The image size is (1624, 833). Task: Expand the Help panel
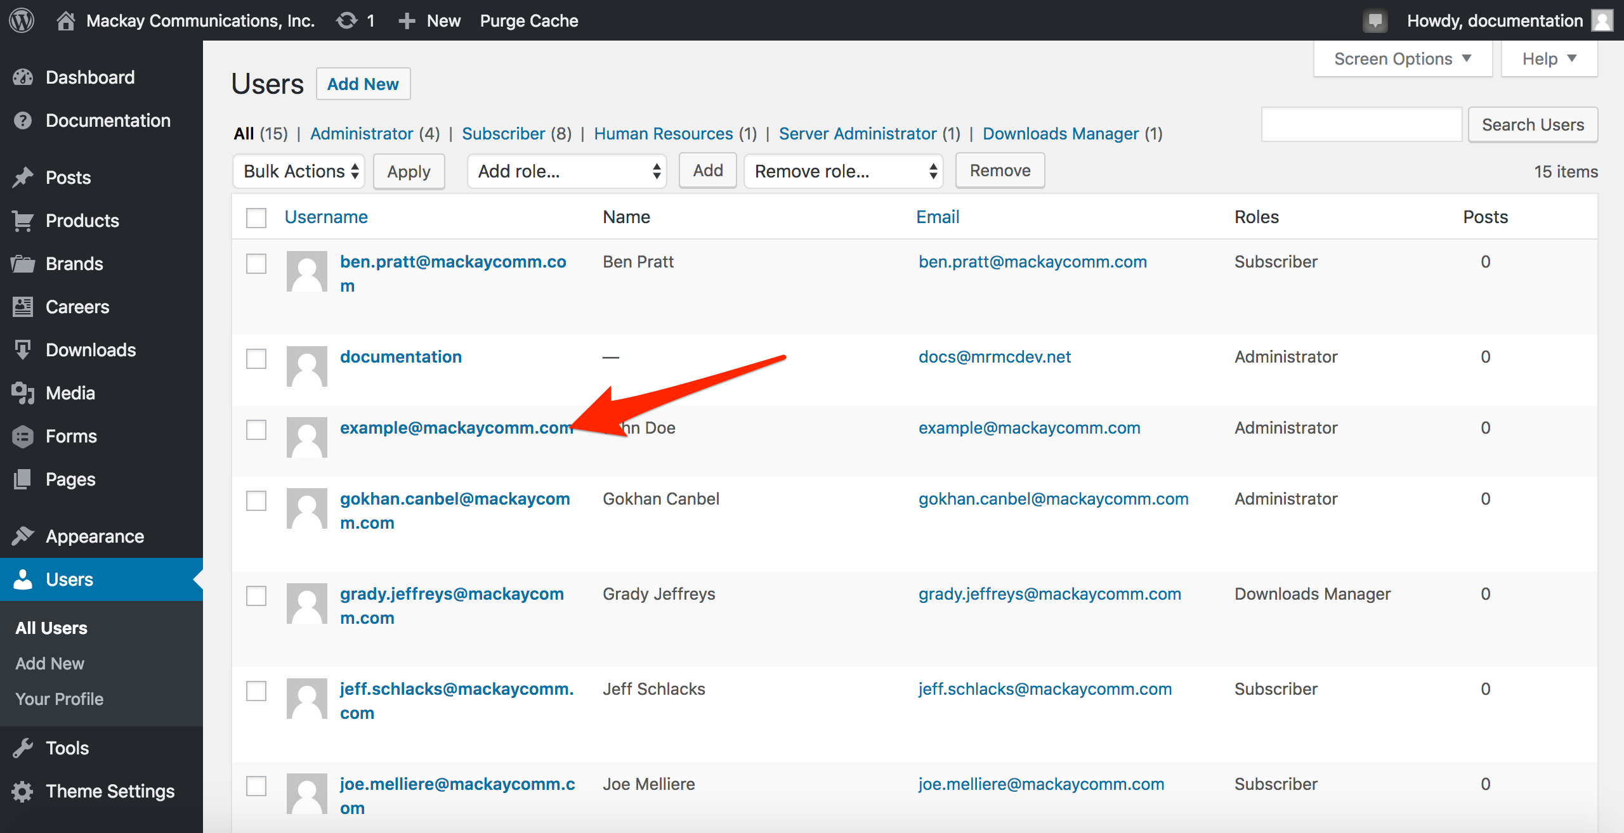click(x=1549, y=59)
